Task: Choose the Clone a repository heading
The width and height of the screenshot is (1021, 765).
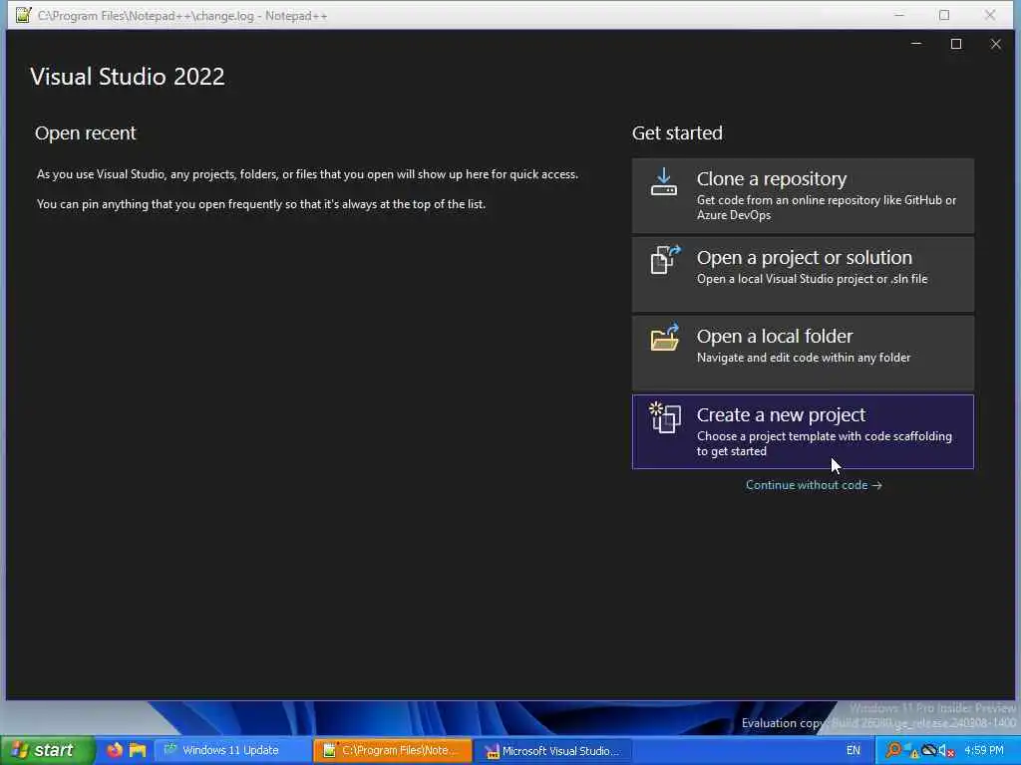Action: pyautogui.click(x=772, y=179)
